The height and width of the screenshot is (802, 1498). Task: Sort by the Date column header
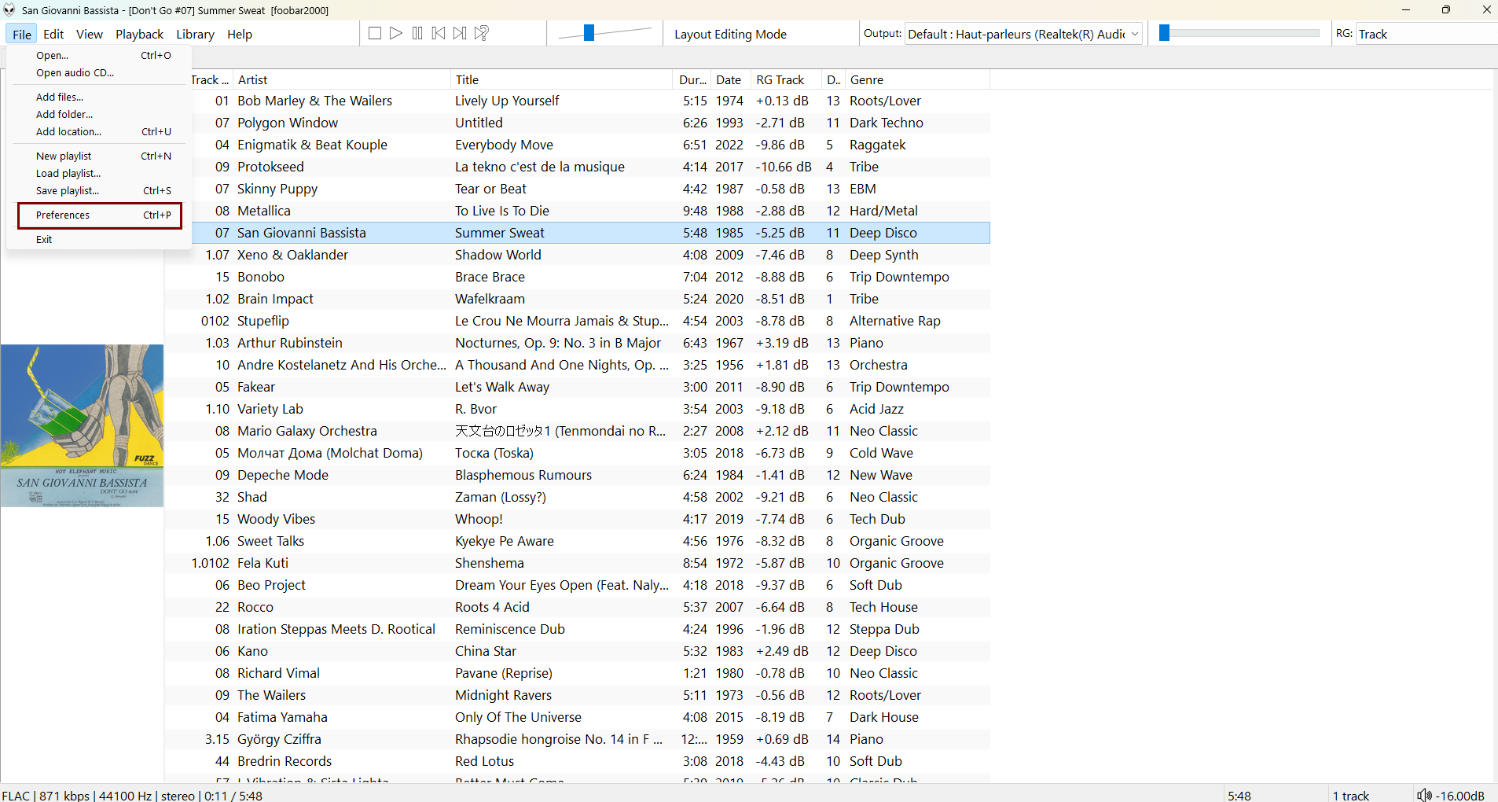click(730, 79)
